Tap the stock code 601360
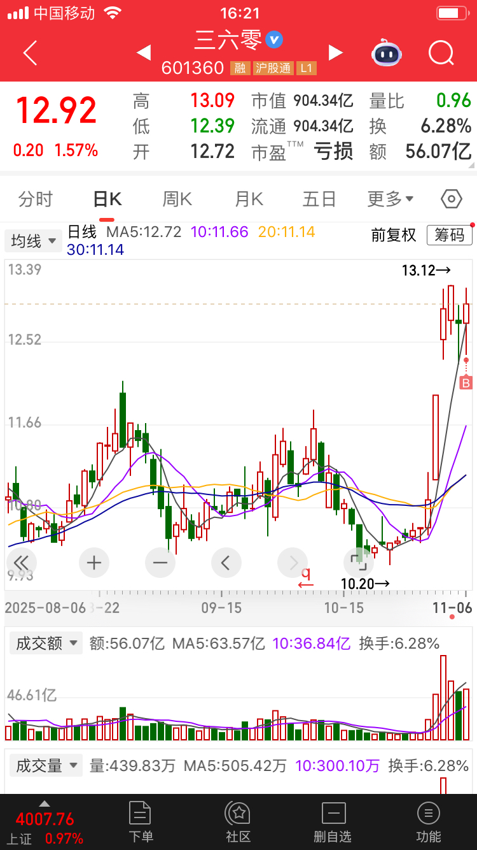477x850 pixels. pyautogui.click(x=193, y=68)
